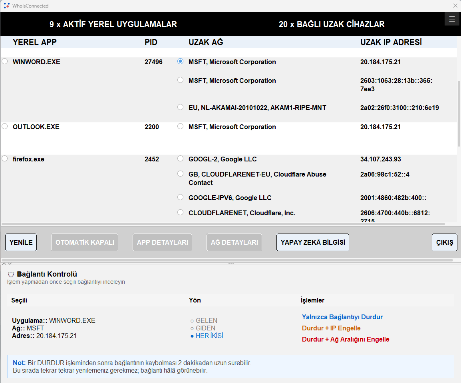Image resolution: width=461 pixels, height=383 pixels.
Task: Select the NL-AKAMAI network radio button
Action: (181, 107)
